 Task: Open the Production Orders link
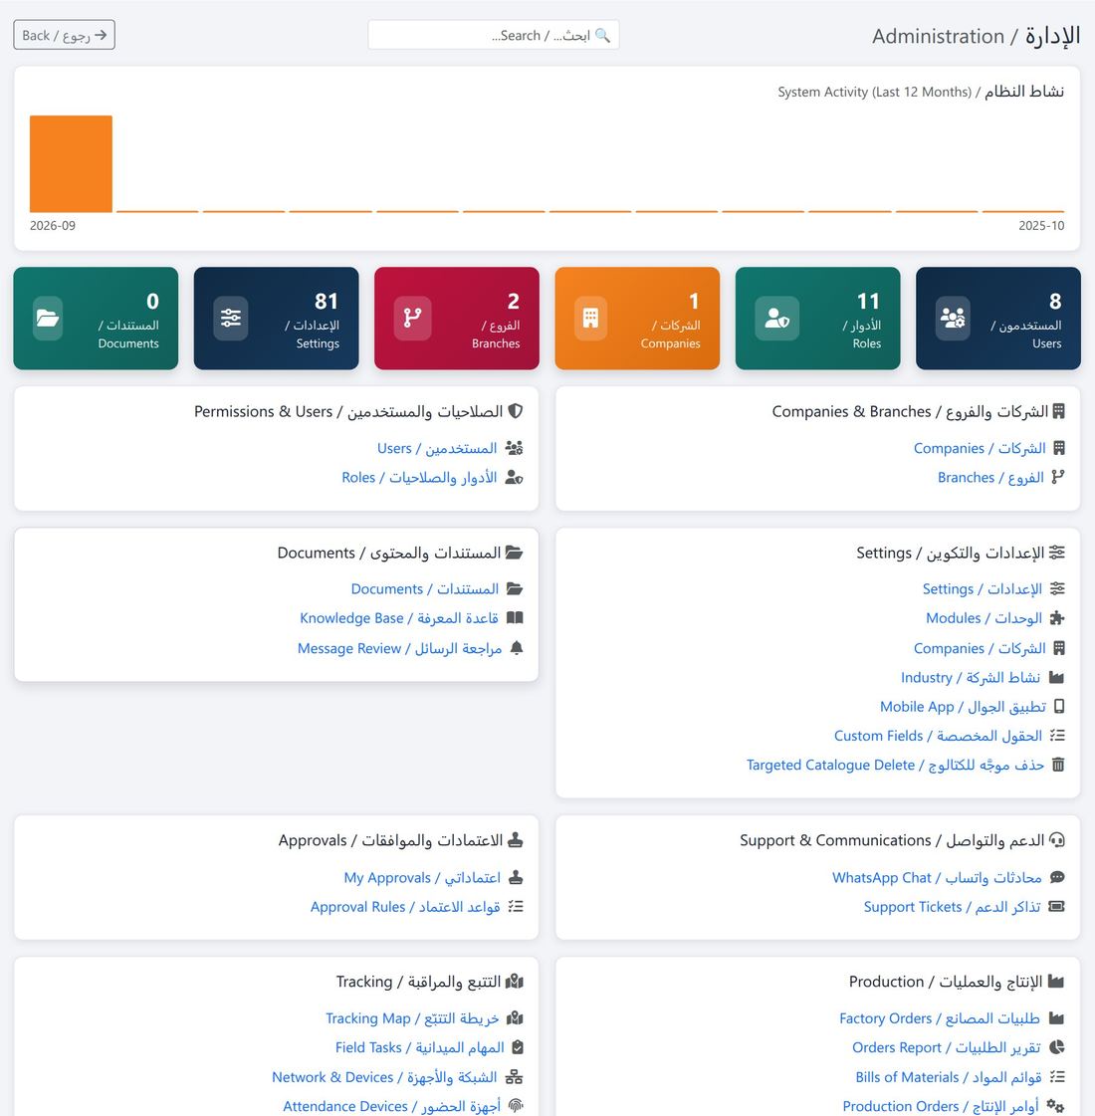(941, 1107)
